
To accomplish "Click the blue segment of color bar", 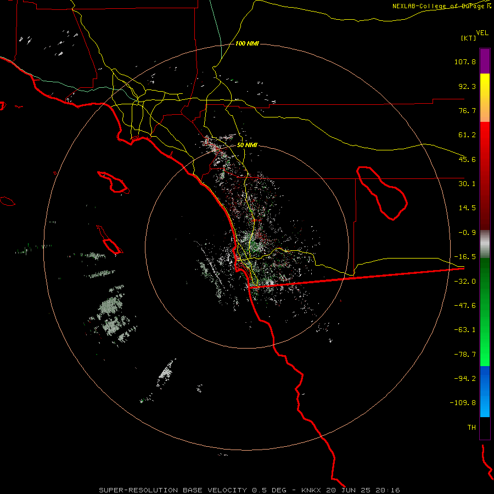I will click(485, 391).
